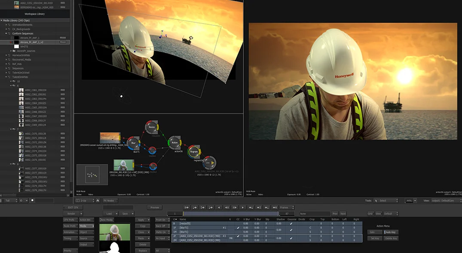462x253 pixels.
Task: Select the media2 matte node
Action: click(153, 166)
